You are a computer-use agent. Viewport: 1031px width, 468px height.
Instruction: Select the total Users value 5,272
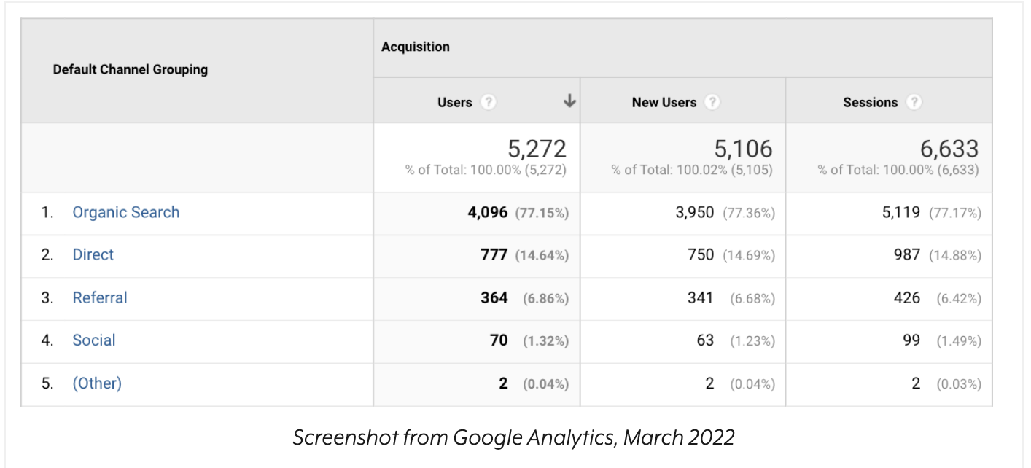pyautogui.click(x=537, y=149)
